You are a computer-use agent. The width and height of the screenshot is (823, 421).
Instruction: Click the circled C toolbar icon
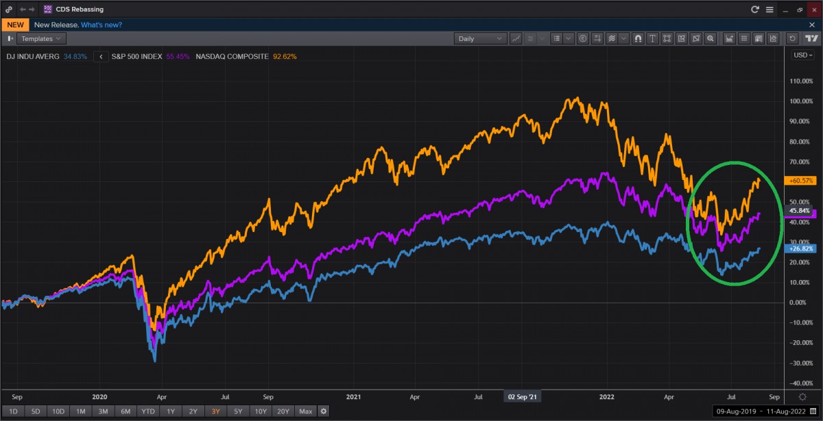[x=583, y=39]
